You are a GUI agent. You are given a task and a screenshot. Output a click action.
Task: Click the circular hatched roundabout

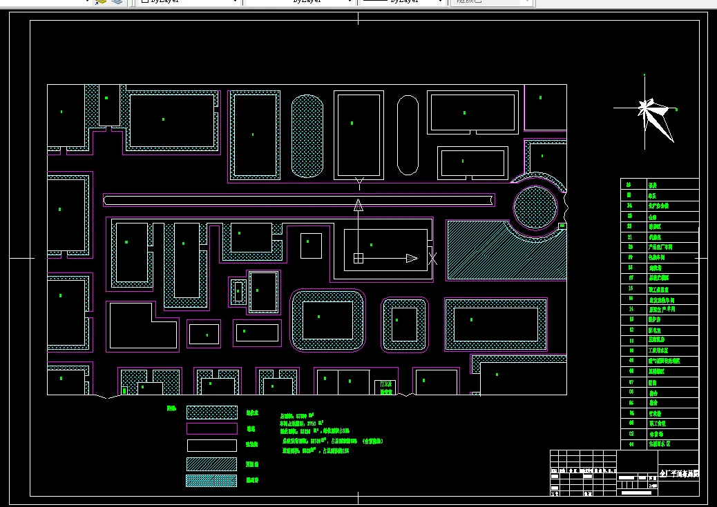coord(535,208)
